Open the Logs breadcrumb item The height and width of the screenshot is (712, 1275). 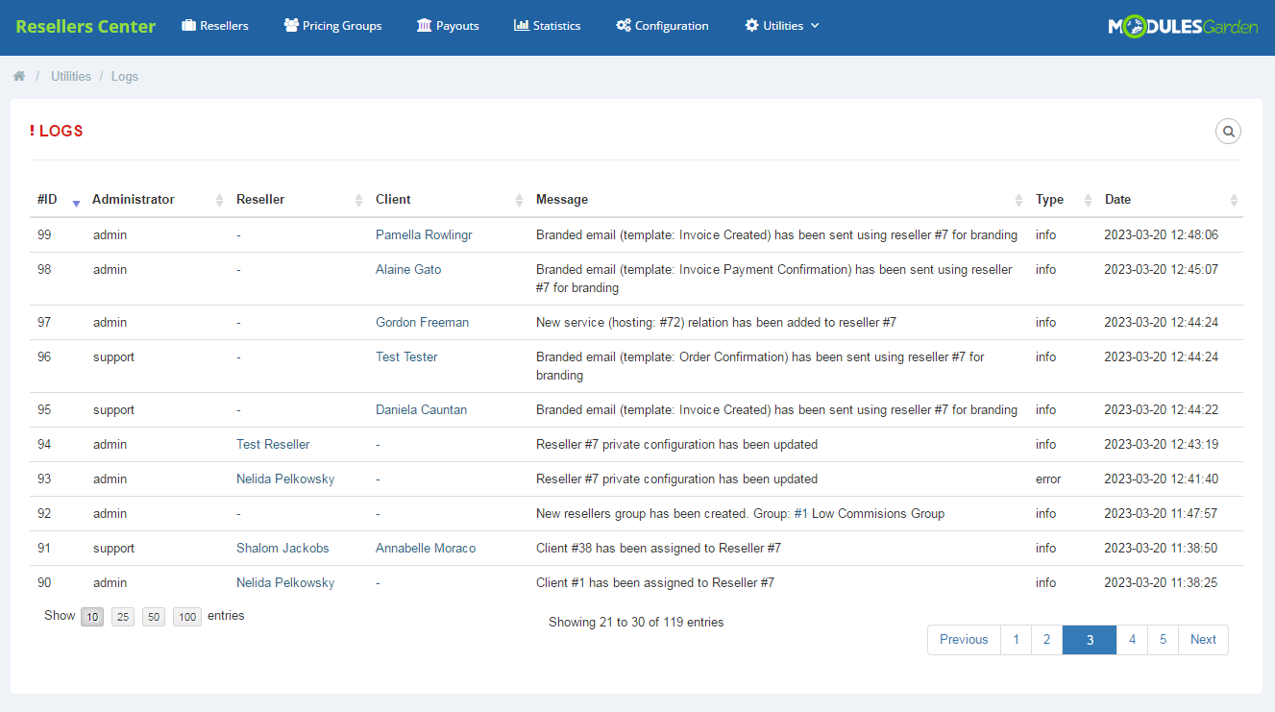click(x=125, y=75)
